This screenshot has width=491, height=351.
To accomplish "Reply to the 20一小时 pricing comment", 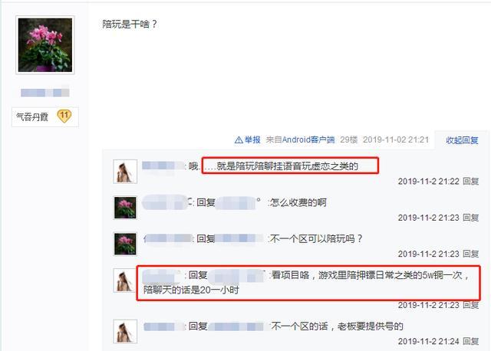I will pyautogui.click(x=470, y=305).
